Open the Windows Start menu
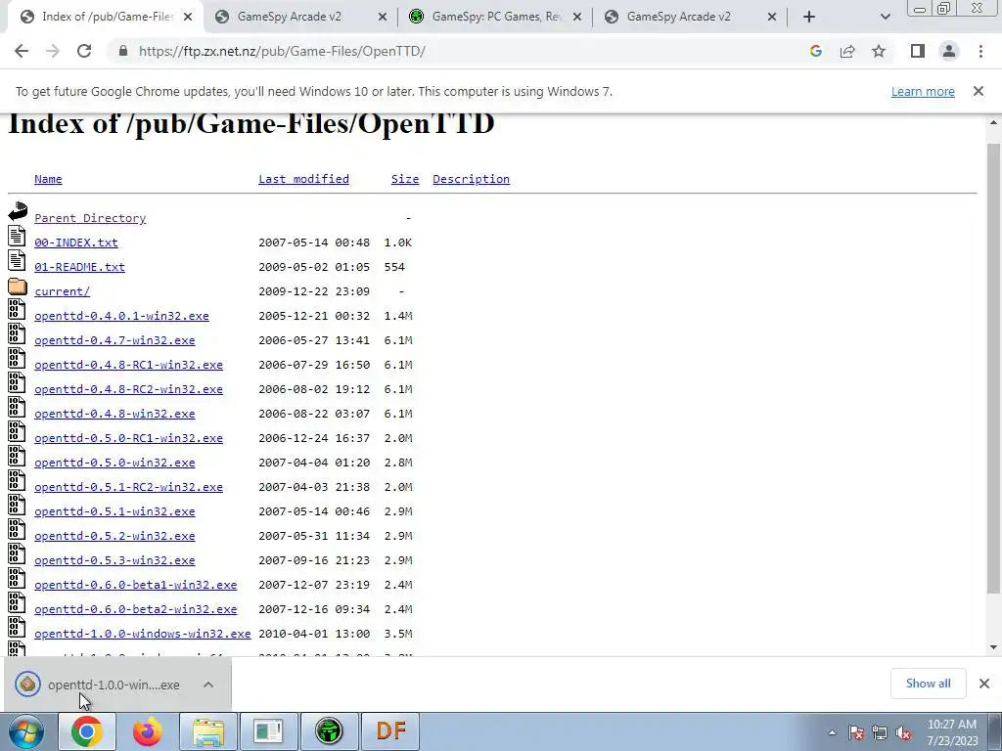1002x751 pixels. tap(25, 731)
